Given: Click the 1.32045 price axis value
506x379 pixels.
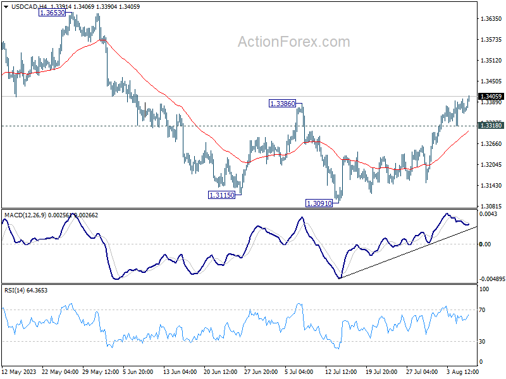Looking at the screenshot, I should pos(491,165).
